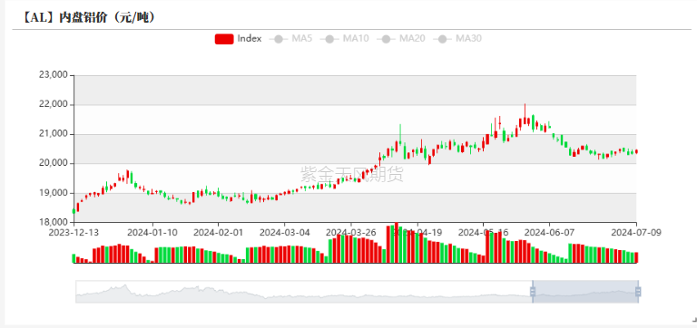Show the MA30 moving average line
697x328 pixels.
pyautogui.click(x=457, y=39)
